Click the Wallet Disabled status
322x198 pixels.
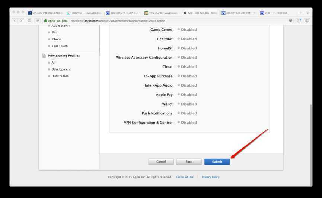[187, 104]
